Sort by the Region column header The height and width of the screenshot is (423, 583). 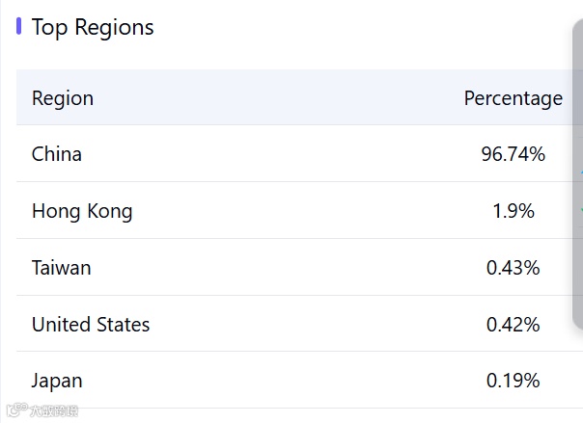tap(63, 98)
